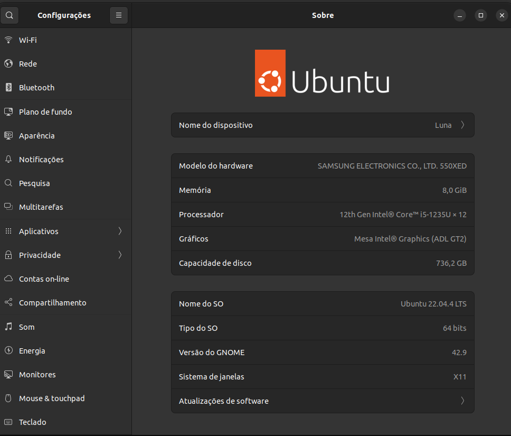This screenshot has height=436, width=511.
Task: Click the bell icon for Notificações
Action: [x=8, y=159]
